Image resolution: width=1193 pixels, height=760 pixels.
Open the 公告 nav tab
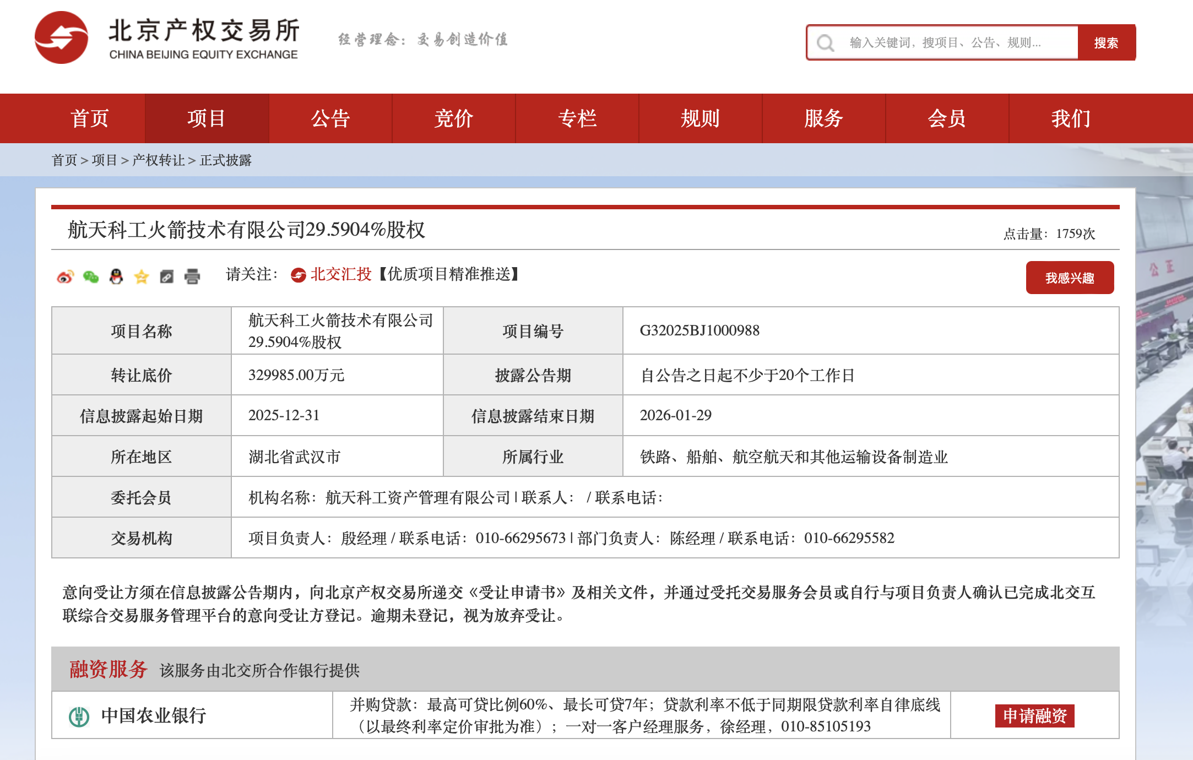coord(330,118)
